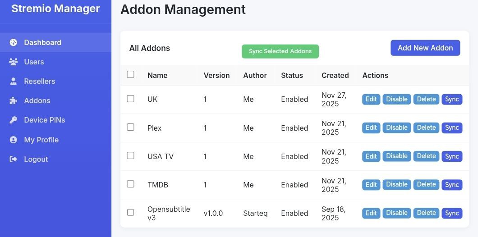Delete the Plex addon

426,128
